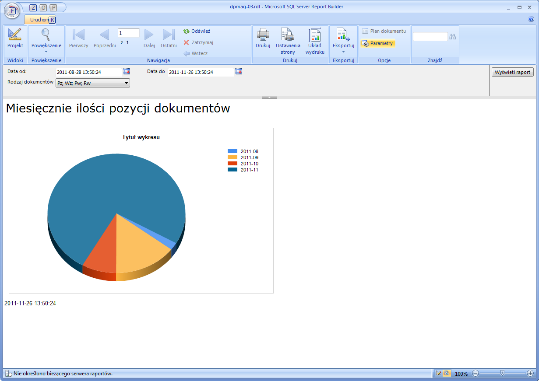Image resolution: width=539 pixels, height=381 pixels.
Task: Switch to design view in status bar
Action: 439,374
